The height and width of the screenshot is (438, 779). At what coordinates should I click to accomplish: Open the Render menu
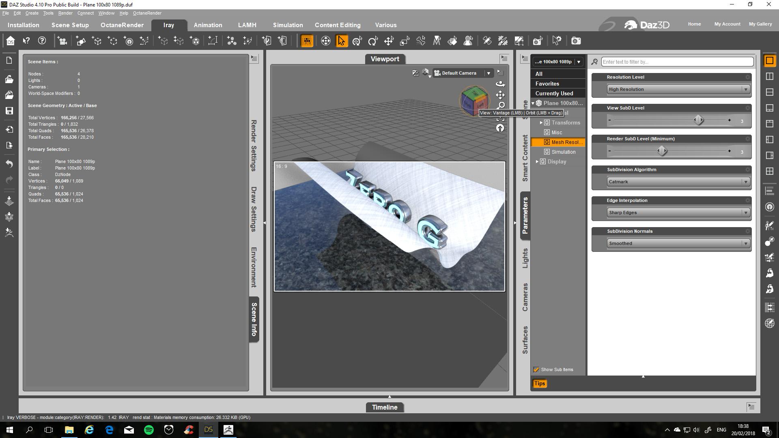click(x=65, y=13)
